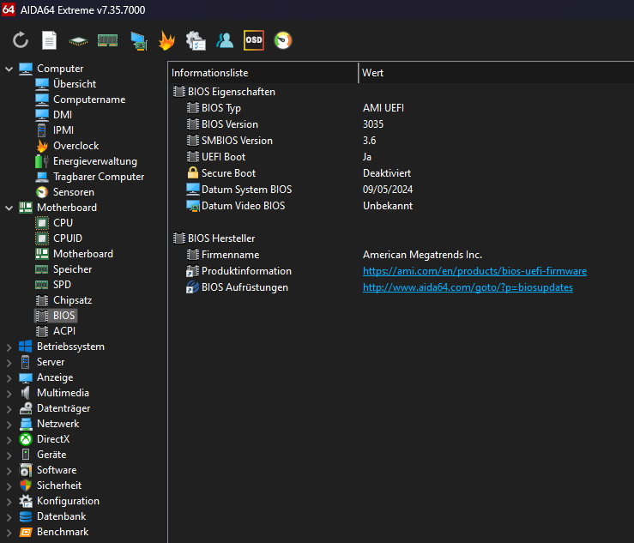Open the SensorPanel gauge toolbar icon
The image size is (634, 543).
coord(283,40)
